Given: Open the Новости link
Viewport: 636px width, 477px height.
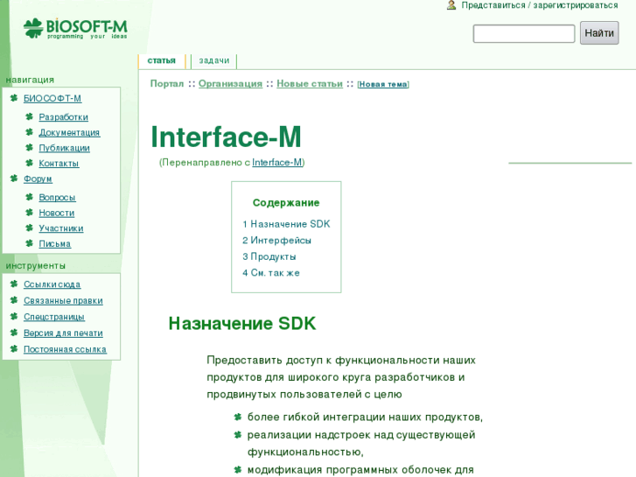Looking at the screenshot, I should pos(56,213).
